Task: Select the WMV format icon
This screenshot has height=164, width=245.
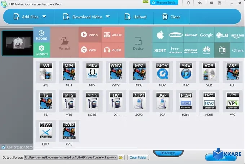Action: pos(116,72)
